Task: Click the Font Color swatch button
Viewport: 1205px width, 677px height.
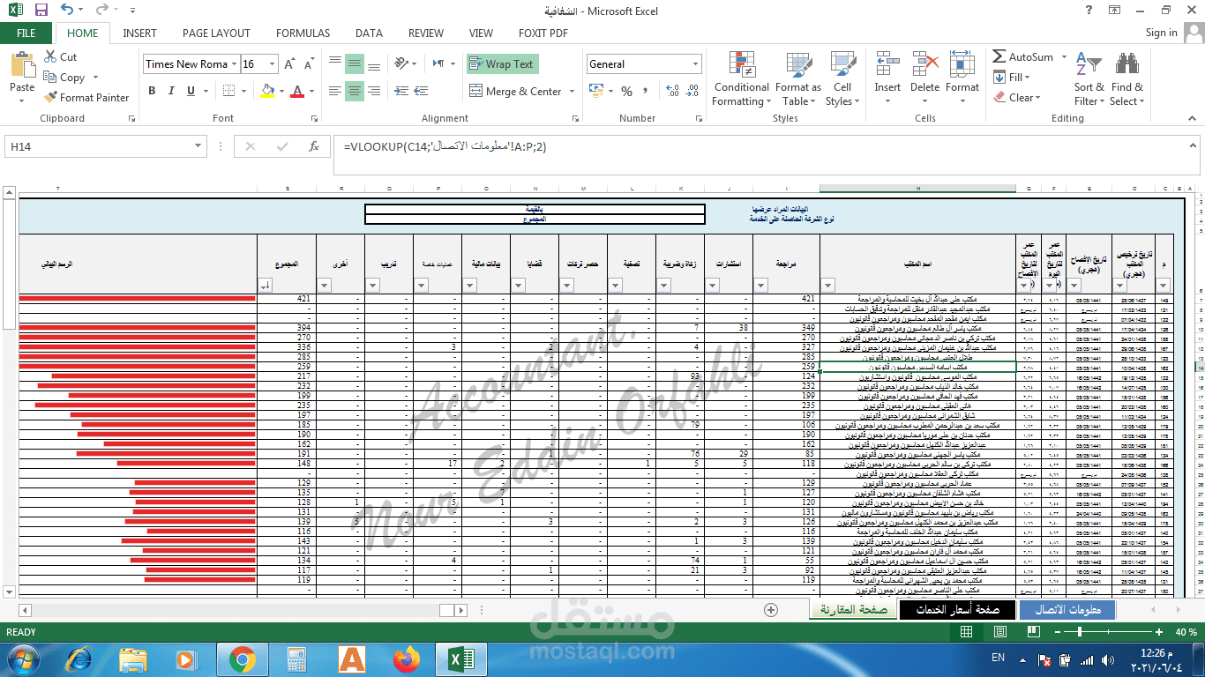Action: click(x=298, y=91)
